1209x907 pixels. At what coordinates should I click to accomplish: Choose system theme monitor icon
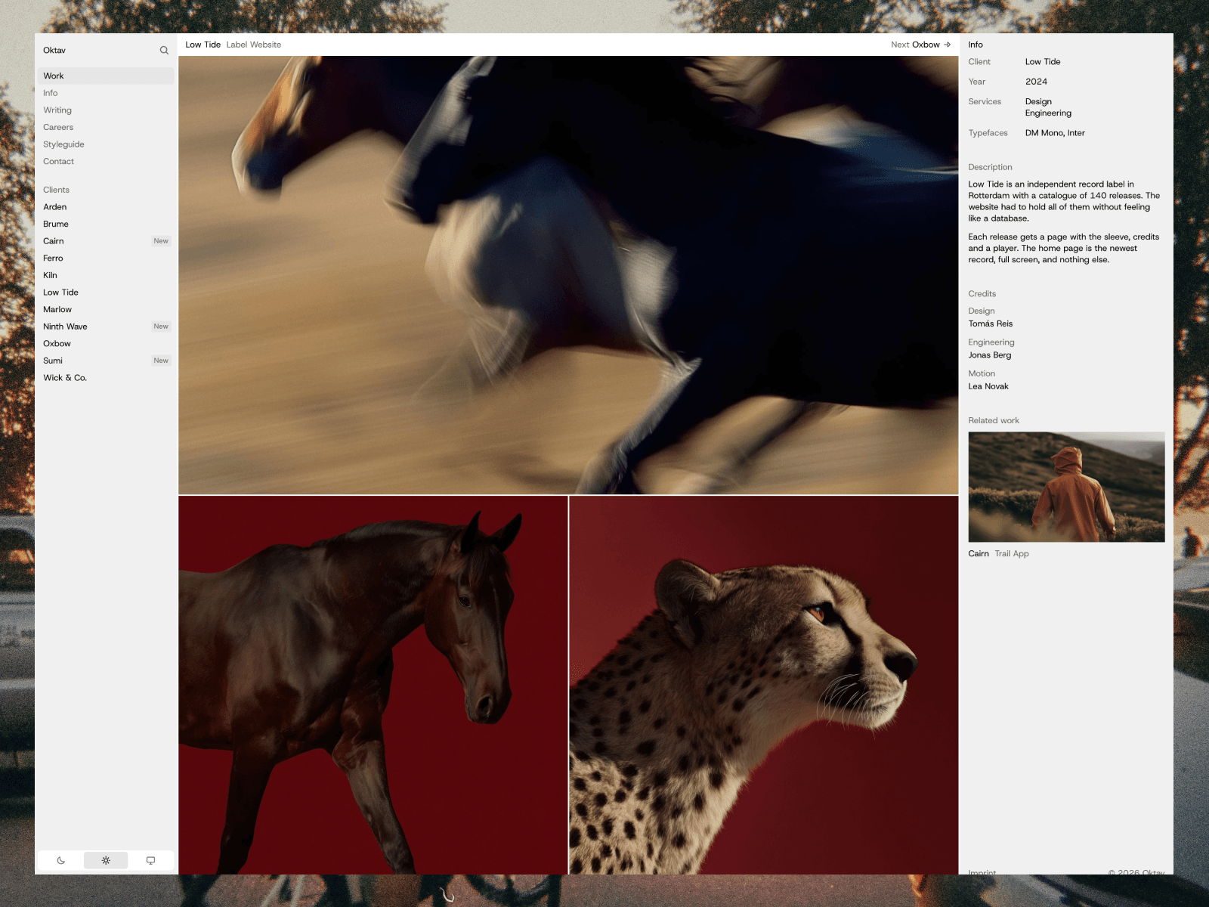point(150,860)
